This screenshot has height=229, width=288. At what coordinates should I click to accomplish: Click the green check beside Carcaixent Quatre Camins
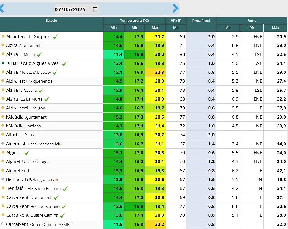pyautogui.click(x=62, y=215)
